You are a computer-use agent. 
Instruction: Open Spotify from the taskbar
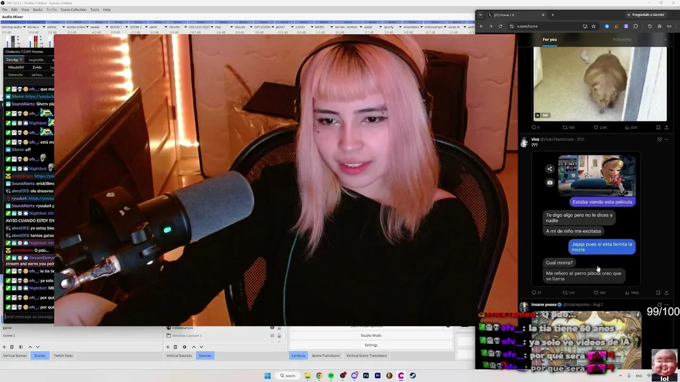click(x=331, y=376)
